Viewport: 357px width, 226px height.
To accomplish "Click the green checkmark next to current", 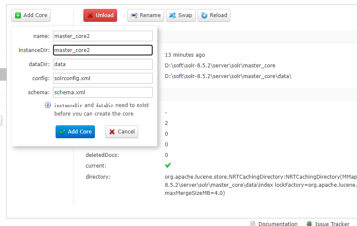I will click(x=168, y=165).
